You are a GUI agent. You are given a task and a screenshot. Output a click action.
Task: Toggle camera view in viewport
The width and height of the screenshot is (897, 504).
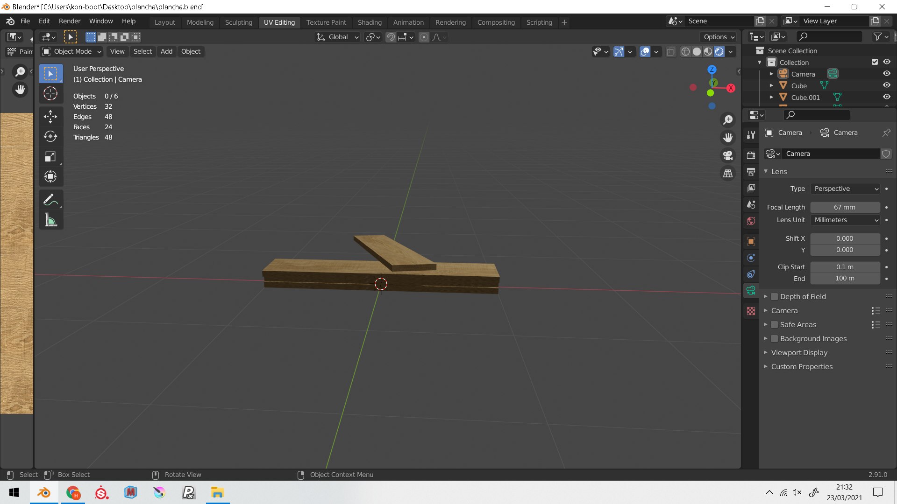tap(728, 155)
